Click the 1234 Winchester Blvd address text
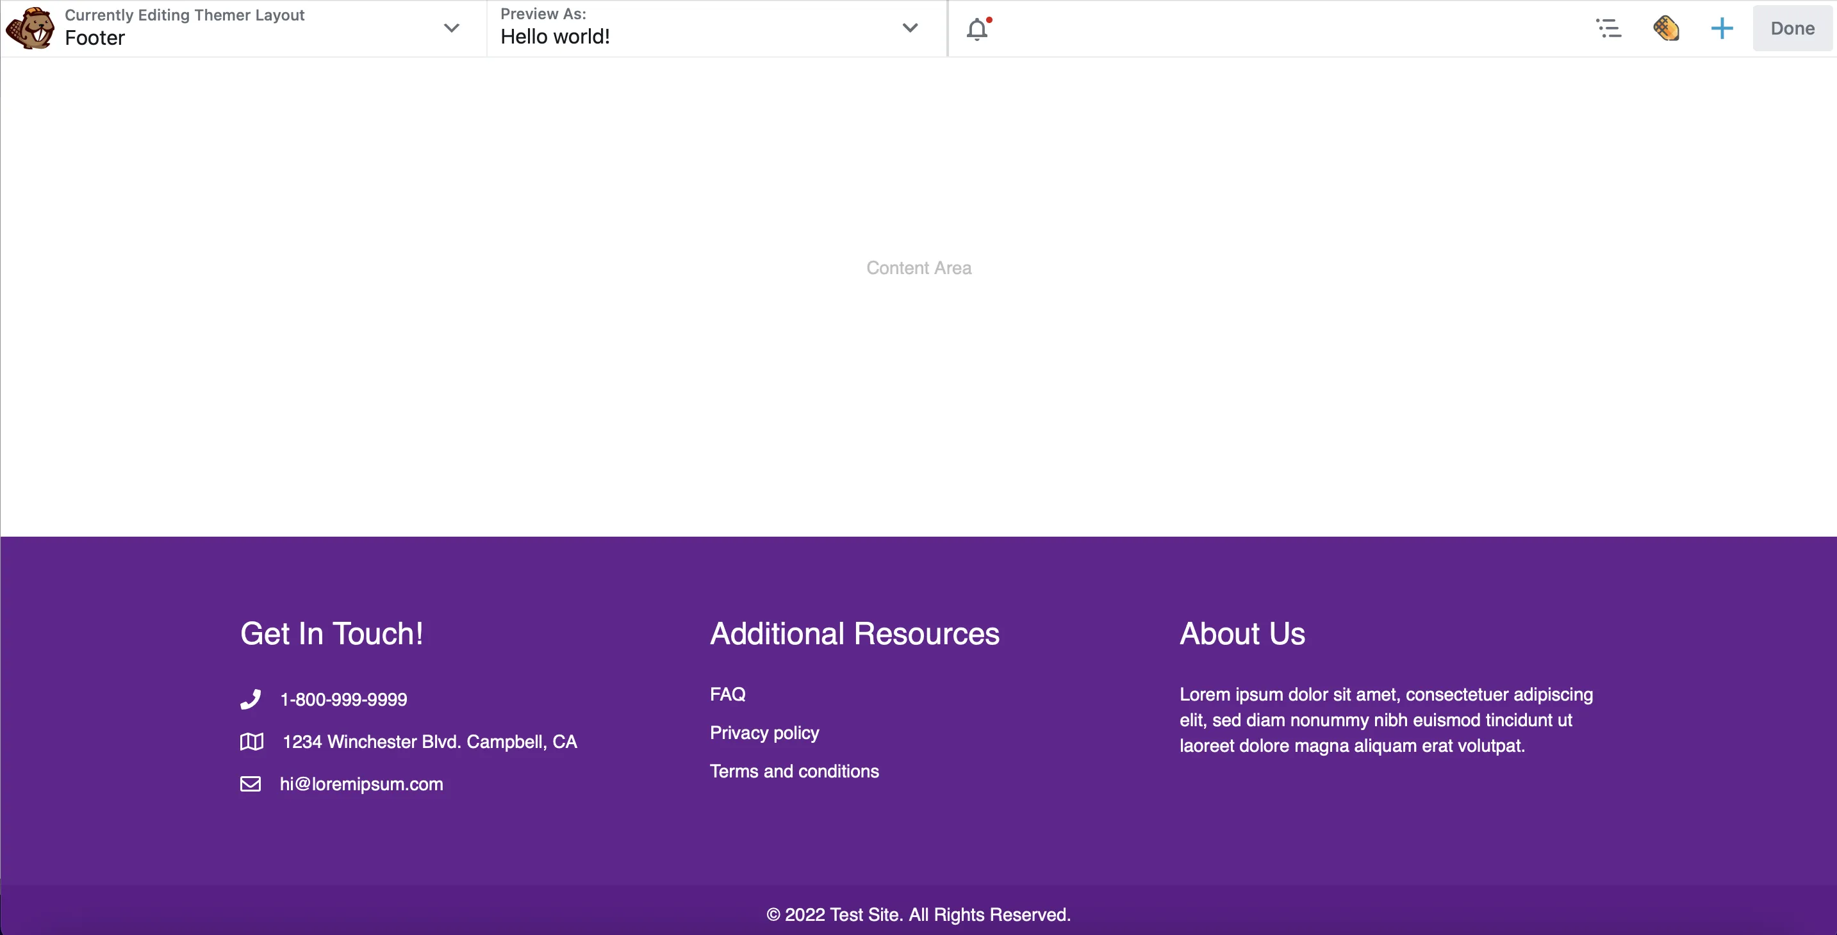 coord(430,742)
